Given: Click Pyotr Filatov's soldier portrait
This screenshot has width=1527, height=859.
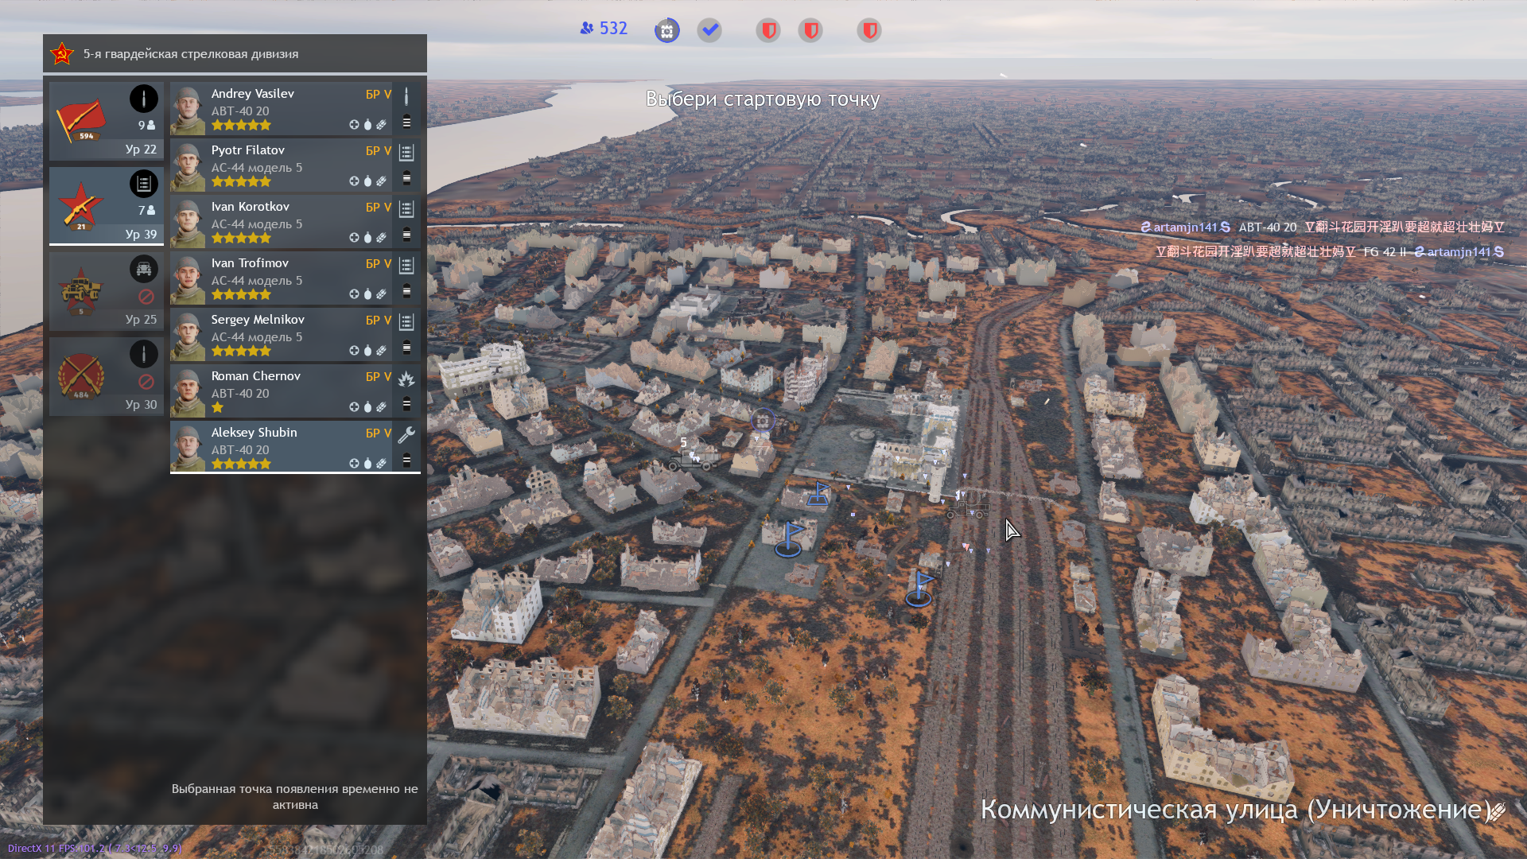Looking at the screenshot, I should pyautogui.click(x=188, y=166).
